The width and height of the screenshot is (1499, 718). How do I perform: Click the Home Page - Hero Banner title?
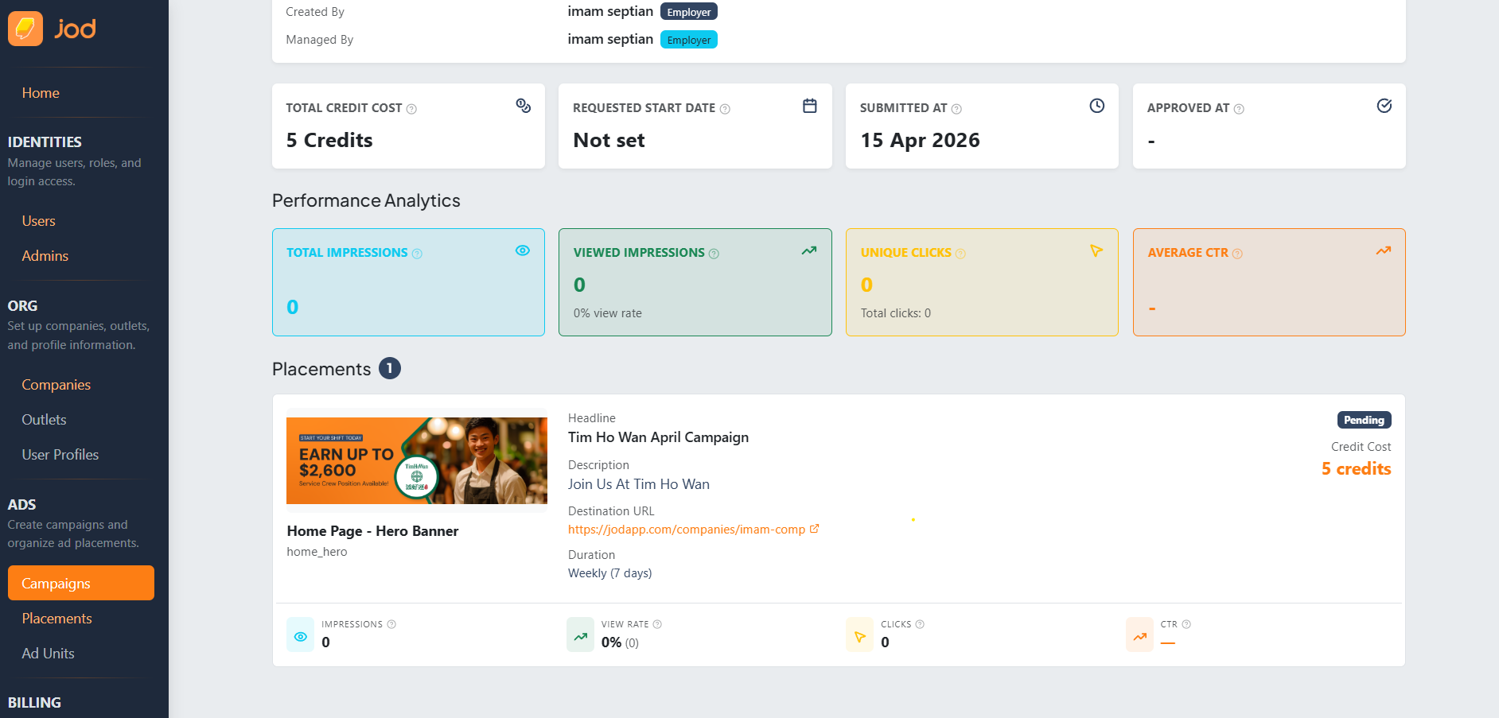pyautogui.click(x=372, y=531)
